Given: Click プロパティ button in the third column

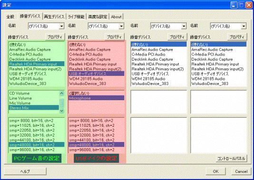Looking at the screenshot, I should click(177, 37).
